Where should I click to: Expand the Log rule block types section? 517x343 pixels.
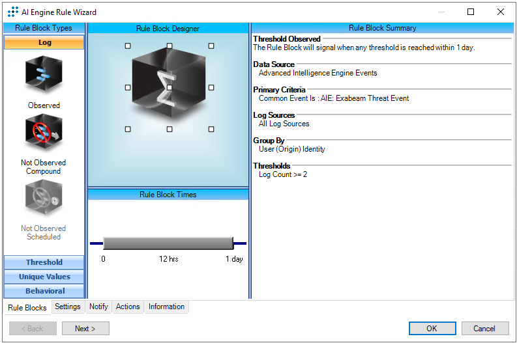tap(44, 43)
